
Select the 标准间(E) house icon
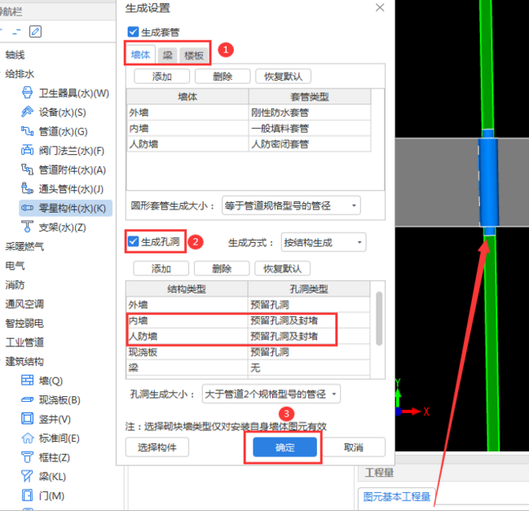[27, 438]
